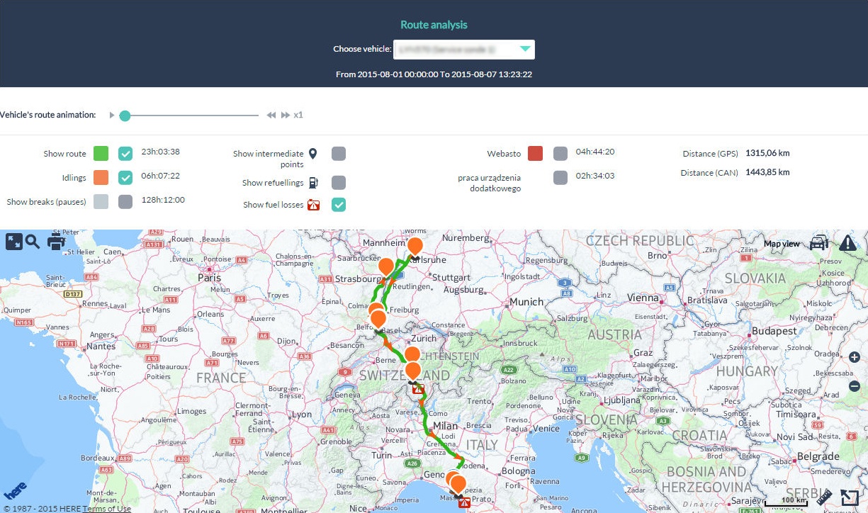Enable the Show refuellings checkbox

[x=339, y=182]
